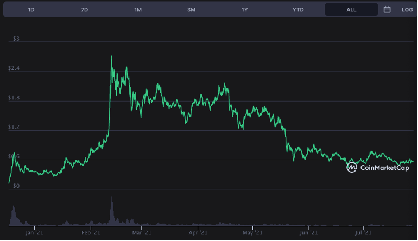Click the price peak in mid-February
The image size is (418, 241).
[111, 56]
